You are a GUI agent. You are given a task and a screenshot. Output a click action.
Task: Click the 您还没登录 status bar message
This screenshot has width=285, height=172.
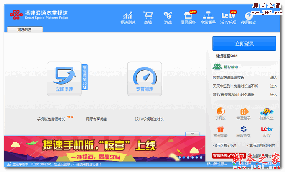coord(78,164)
